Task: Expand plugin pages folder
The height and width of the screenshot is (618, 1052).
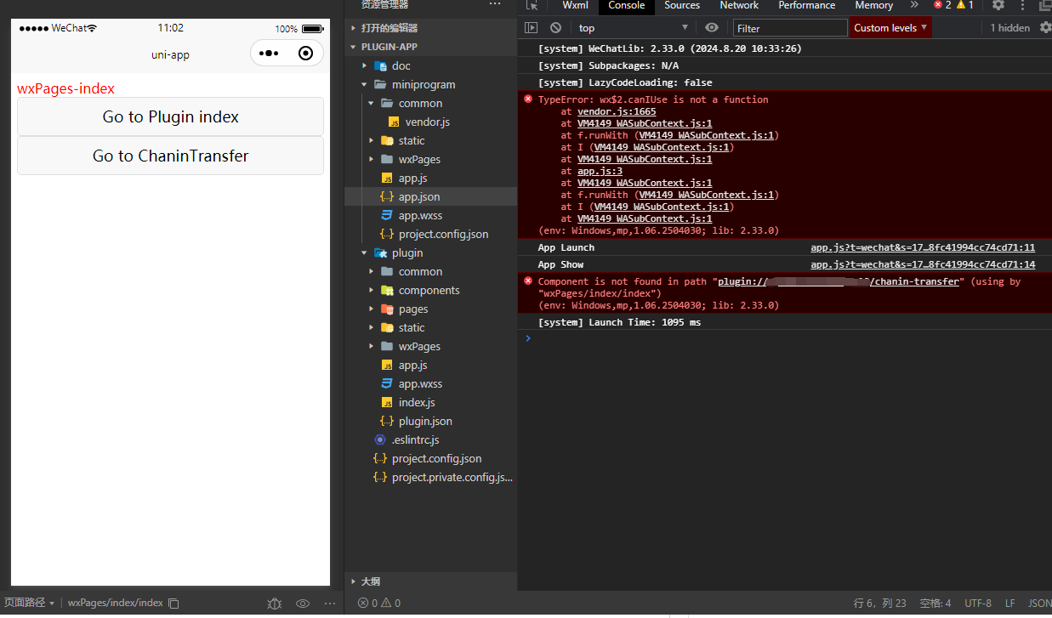Action: [x=372, y=309]
